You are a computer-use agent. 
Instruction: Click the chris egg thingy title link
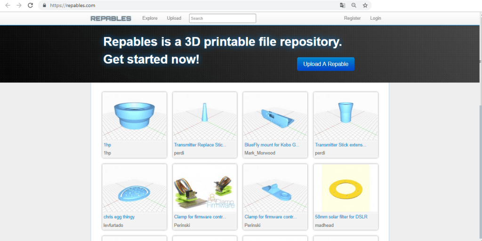pyautogui.click(x=119, y=217)
